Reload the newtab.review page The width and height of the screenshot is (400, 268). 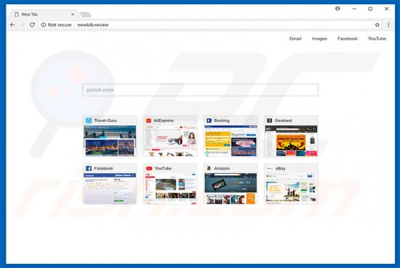tap(32, 25)
